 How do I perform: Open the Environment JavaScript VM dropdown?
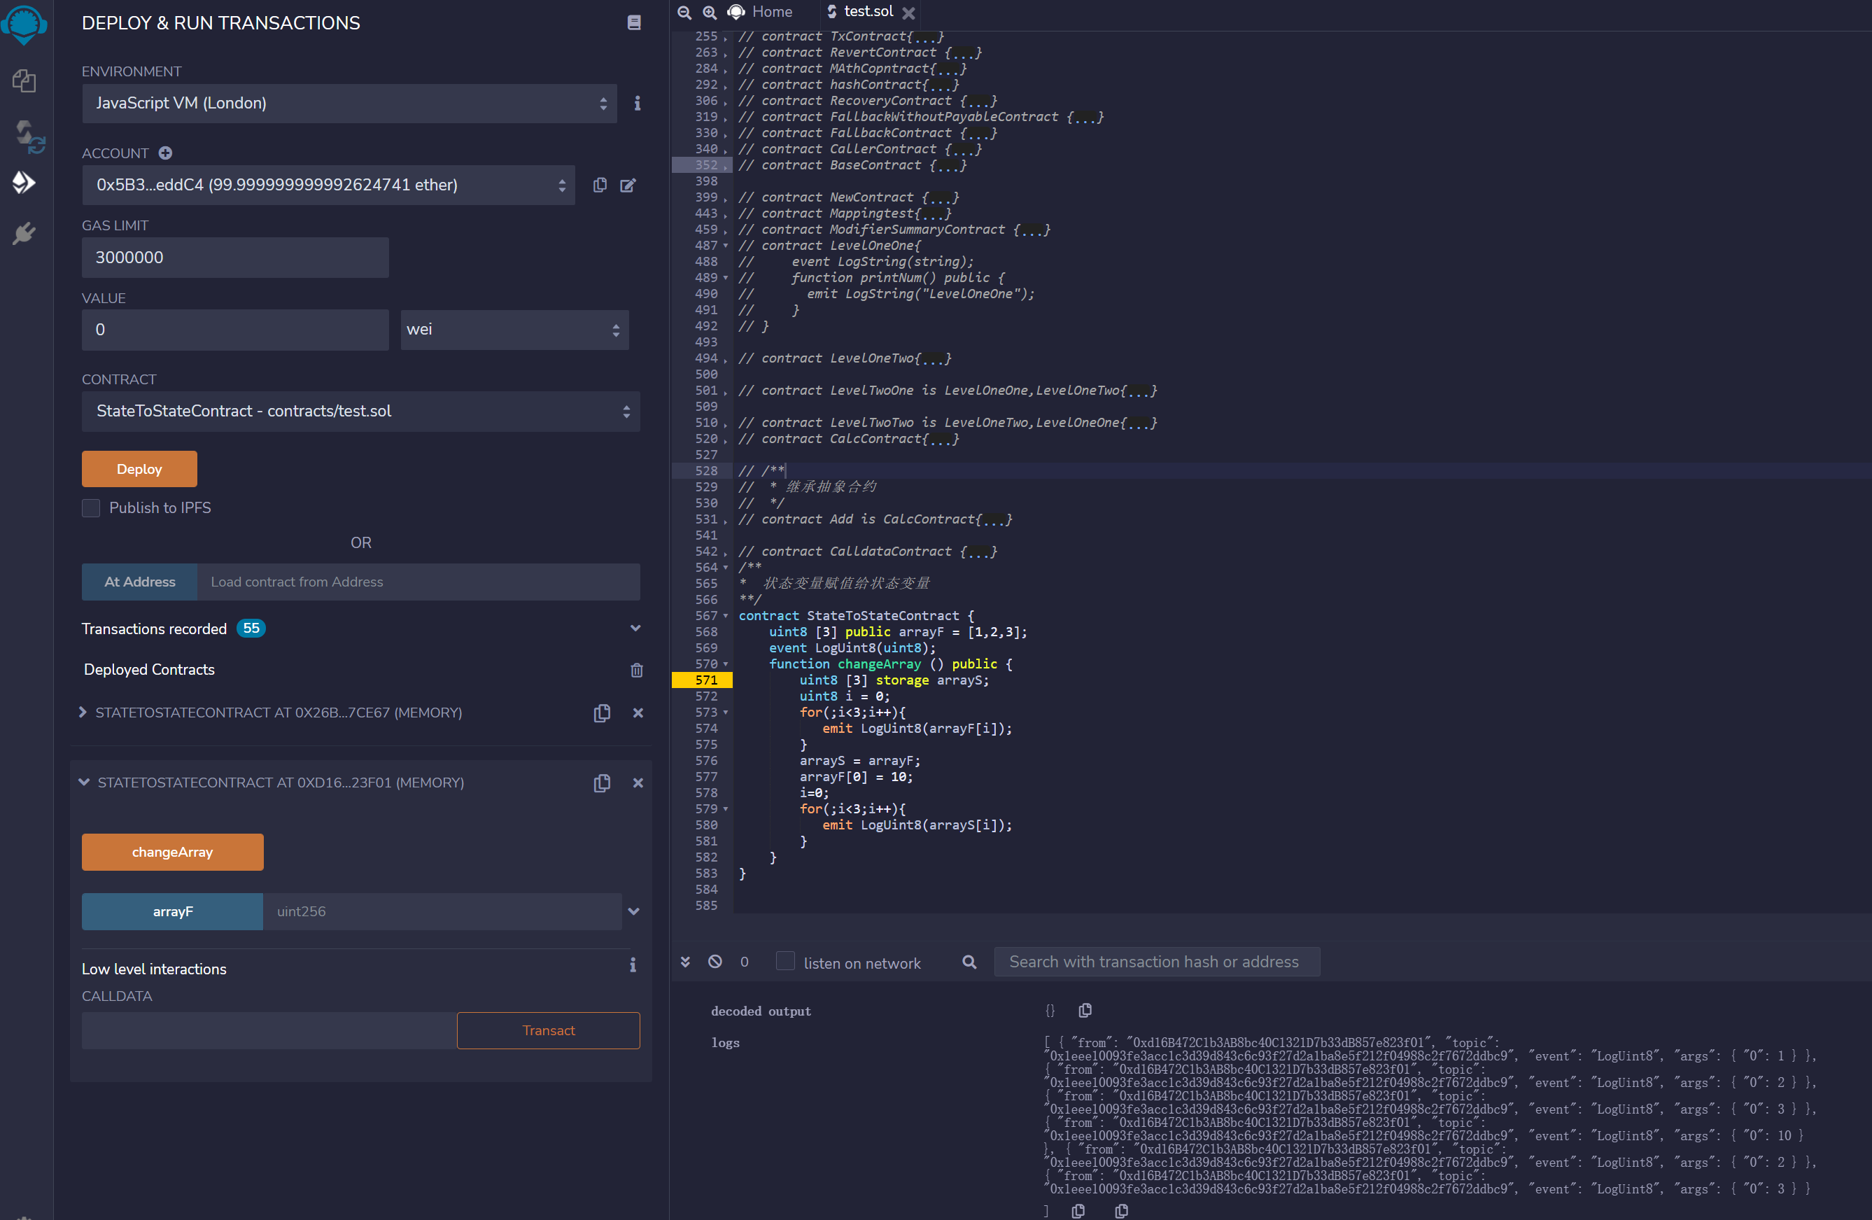[349, 103]
